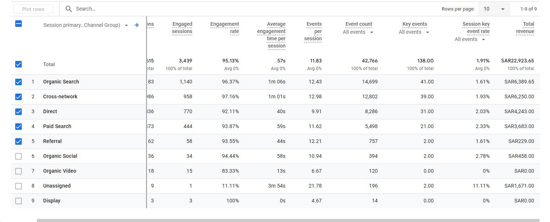Uncheck the Organic Search row checkbox

pos(18,82)
